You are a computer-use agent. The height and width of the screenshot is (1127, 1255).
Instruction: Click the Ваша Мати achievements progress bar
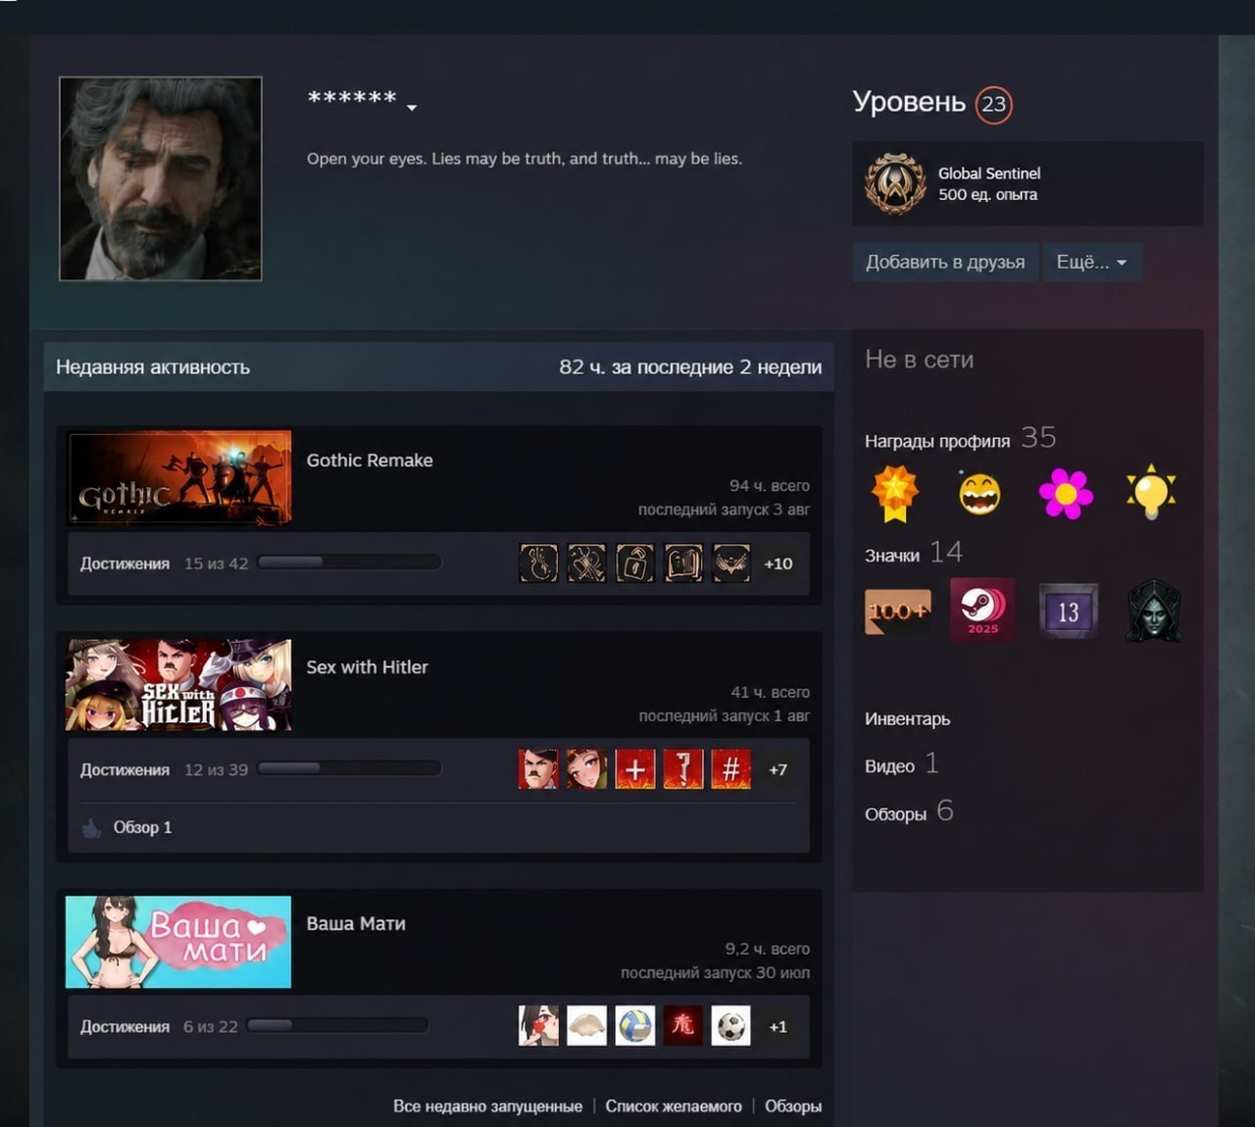tap(337, 1025)
